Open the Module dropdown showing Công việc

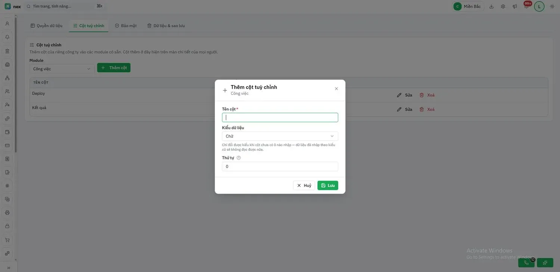62,69
